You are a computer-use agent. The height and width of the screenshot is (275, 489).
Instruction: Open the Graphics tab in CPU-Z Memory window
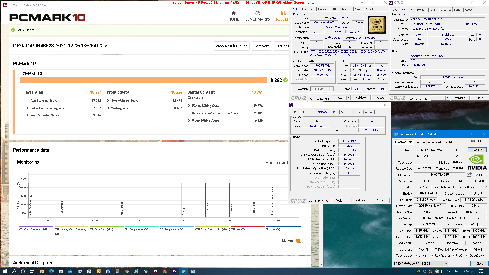pyautogui.click(x=346, y=112)
